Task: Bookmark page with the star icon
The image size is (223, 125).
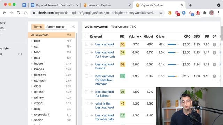Action: (x=161, y=13)
